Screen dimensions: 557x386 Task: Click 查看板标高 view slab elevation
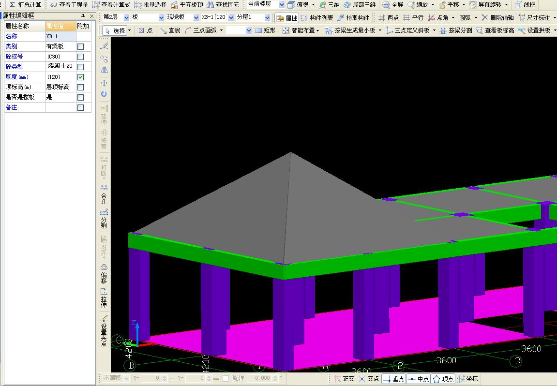tap(495, 30)
